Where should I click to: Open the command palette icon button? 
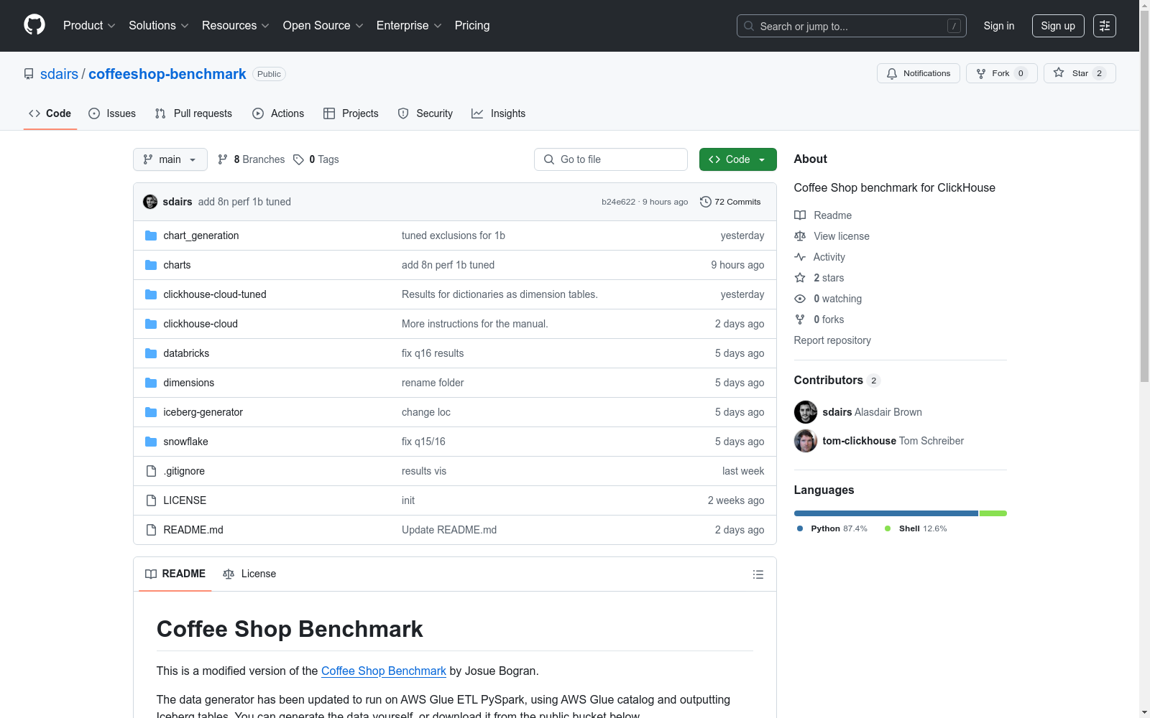tap(1104, 26)
